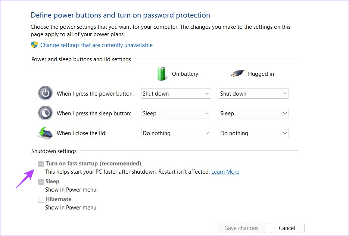Open sleep button Plugged in dropdown
The height and width of the screenshot is (236, 349).
(253, 113)
